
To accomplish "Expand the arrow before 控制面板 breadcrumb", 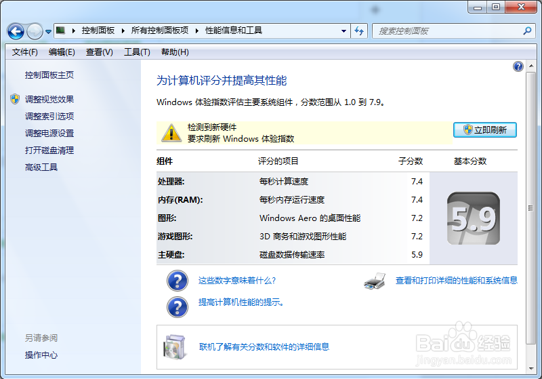I will (x=74, y=31).
